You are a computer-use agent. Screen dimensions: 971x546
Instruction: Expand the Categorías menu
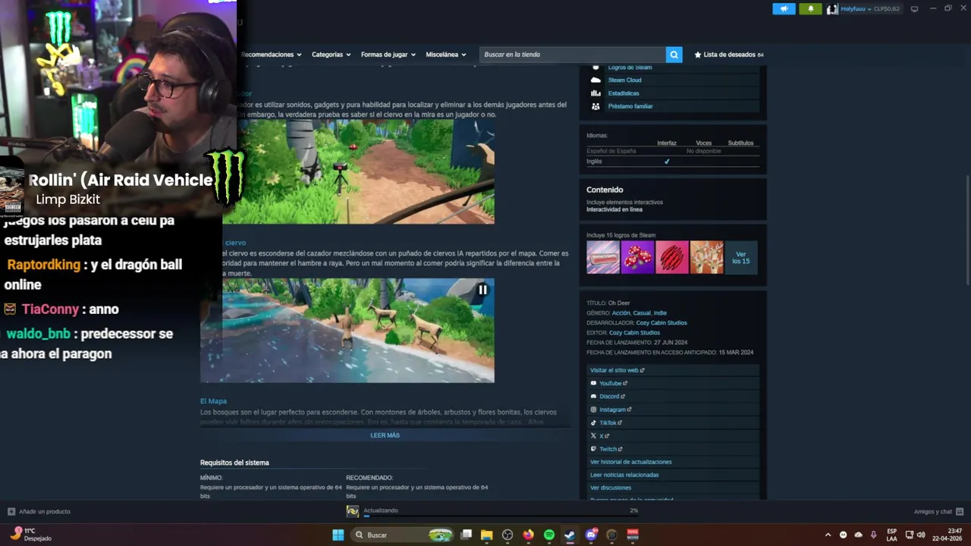331,55
